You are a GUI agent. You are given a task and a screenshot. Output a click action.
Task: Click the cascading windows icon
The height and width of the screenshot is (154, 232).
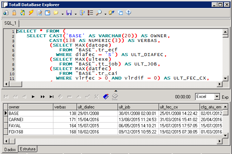click(120, 13)
